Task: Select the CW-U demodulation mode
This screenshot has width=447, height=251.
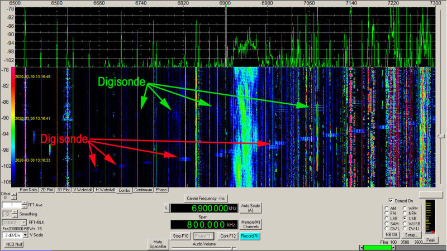Action: pyautogui.click(x=405, y=229)
